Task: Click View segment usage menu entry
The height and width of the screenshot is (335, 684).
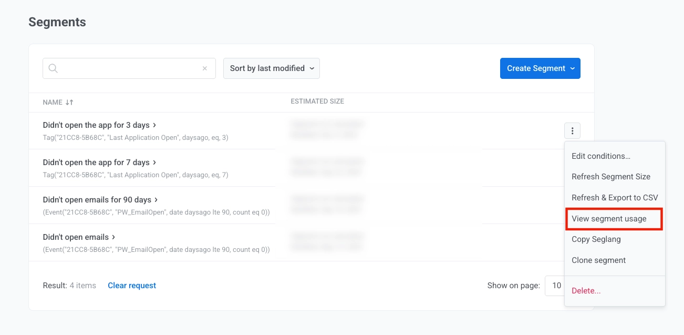Action: pyautogui.click(x=609, y=219)
